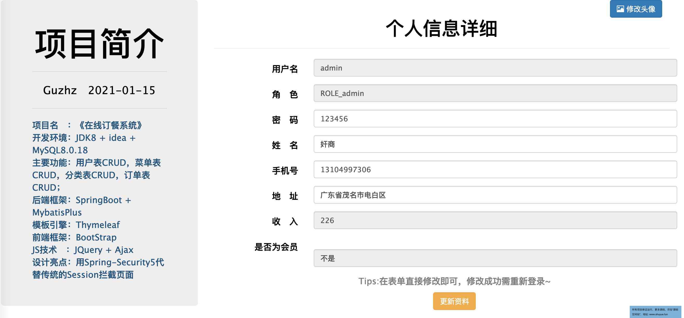This screenshot has width=684, height=318.
Task: Click the 个人信息详细 page title
Action: [441, 29]
